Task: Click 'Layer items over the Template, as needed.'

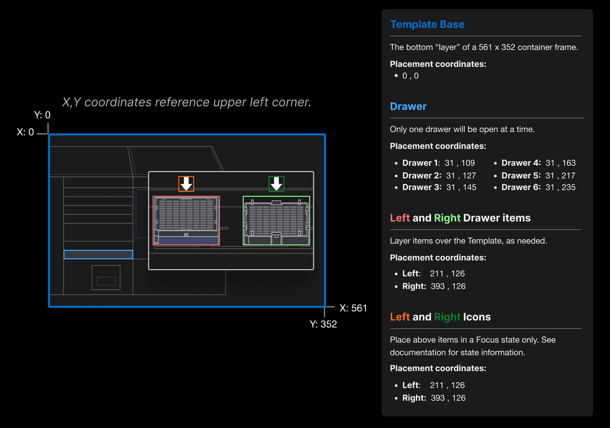Action: (468, 241)
